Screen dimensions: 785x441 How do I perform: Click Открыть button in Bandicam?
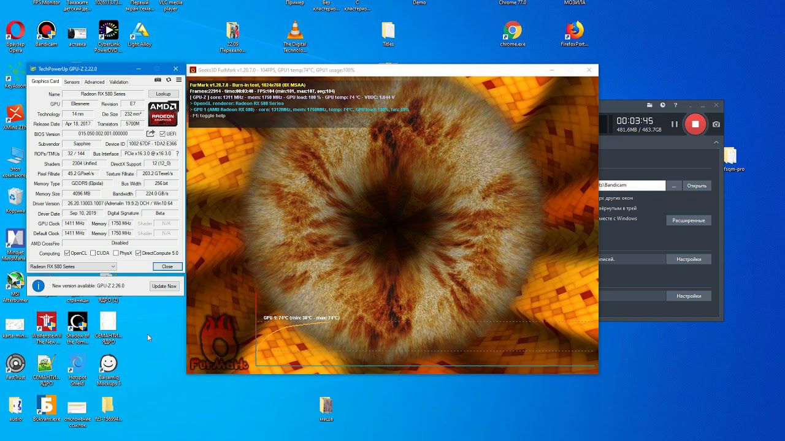[x=697, y=186]
